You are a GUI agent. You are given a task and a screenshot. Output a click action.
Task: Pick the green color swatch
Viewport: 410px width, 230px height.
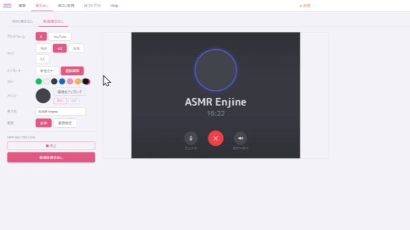pos(38,82)
